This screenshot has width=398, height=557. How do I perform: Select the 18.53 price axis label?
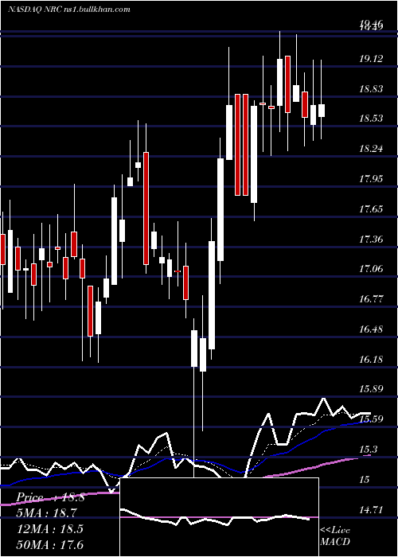(371, 119)
